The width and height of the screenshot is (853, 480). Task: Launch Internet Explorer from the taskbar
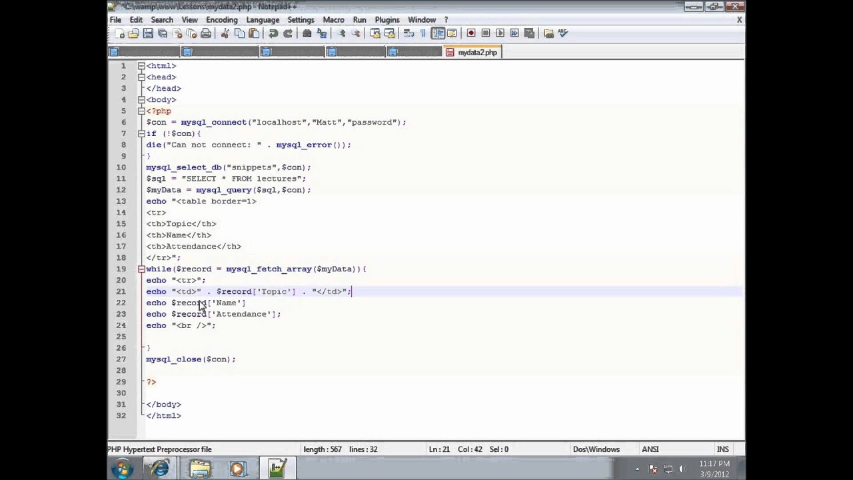pyautogui.click(x=160, y=469)
